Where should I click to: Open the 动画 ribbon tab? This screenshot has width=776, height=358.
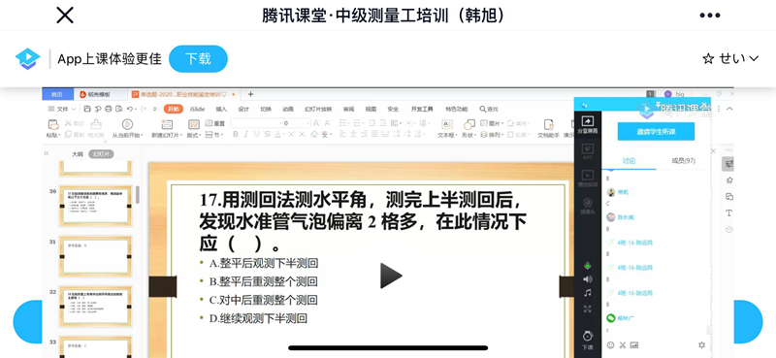pos(288,109)
